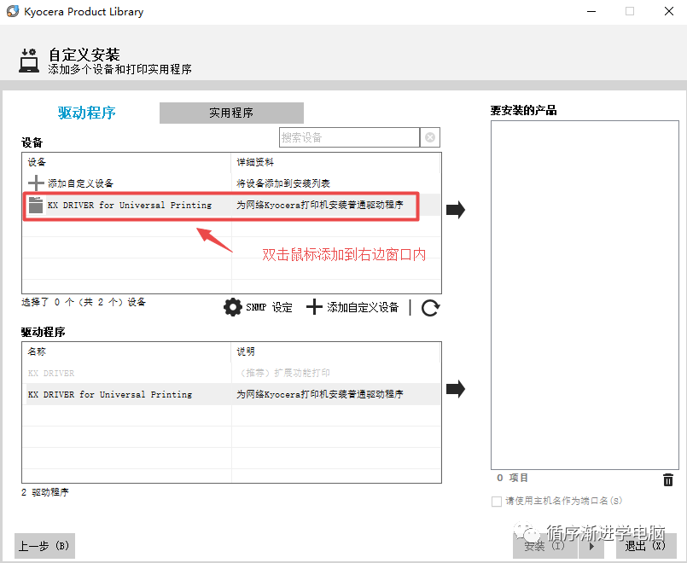The image size is (687, 563).
Task: Click the 自定义安装 computer icon
Action: tap(29, 61)
